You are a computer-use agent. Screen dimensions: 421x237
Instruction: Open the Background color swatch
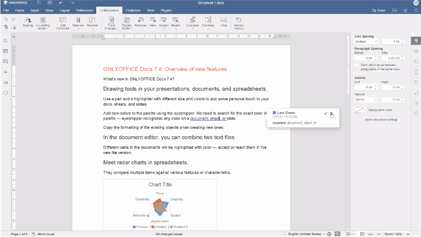click(360, 110)
